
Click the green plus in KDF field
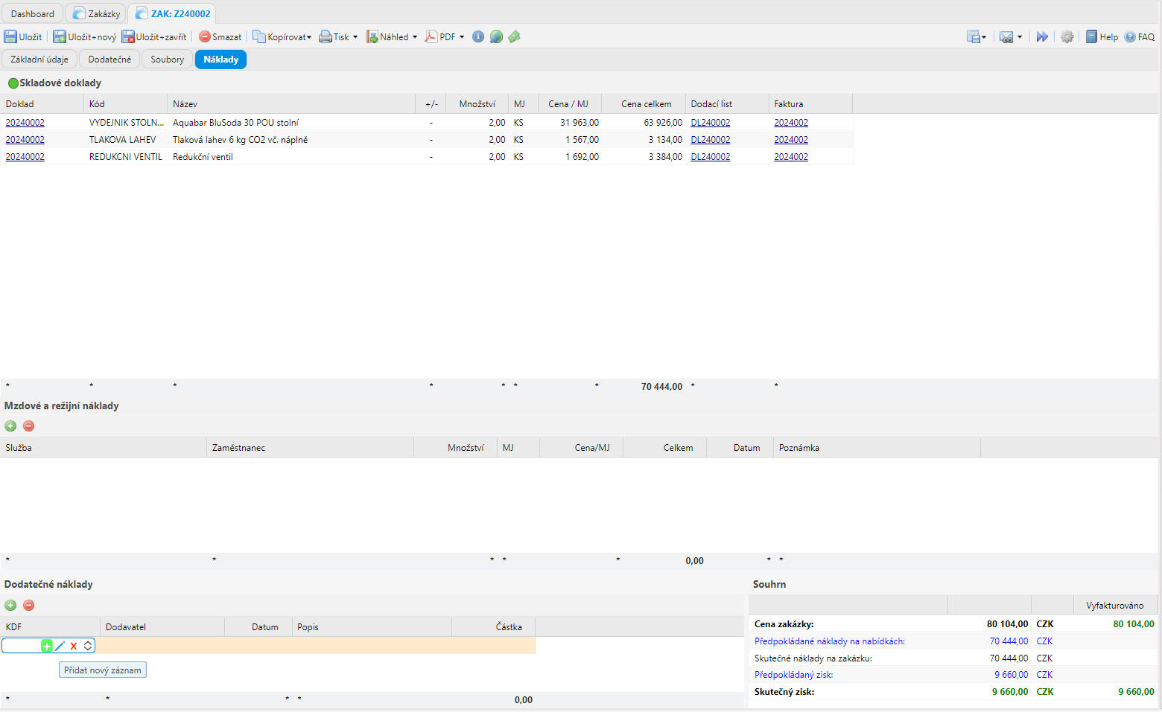click(47, 646)
